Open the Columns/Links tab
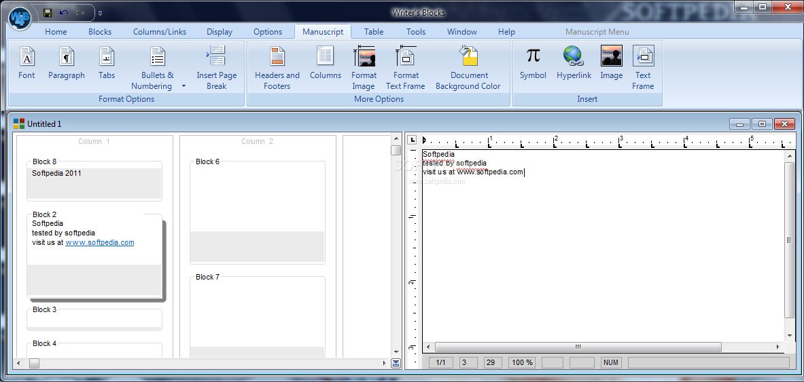The height and width of the screenshot is (382, 804). [160, 32]
